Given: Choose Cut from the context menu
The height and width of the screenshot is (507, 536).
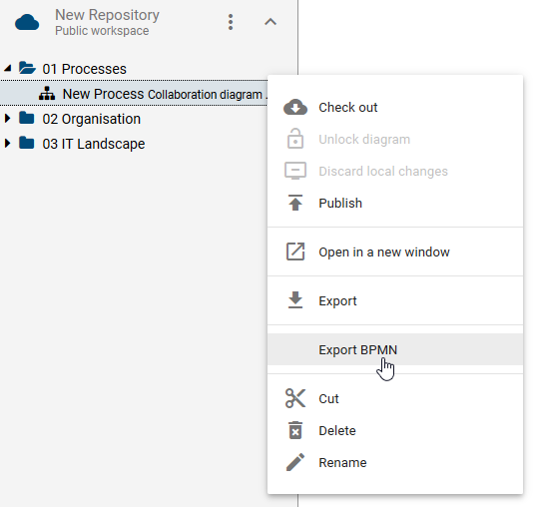Looking at the screenshot, I should click(x=395, y=398).
